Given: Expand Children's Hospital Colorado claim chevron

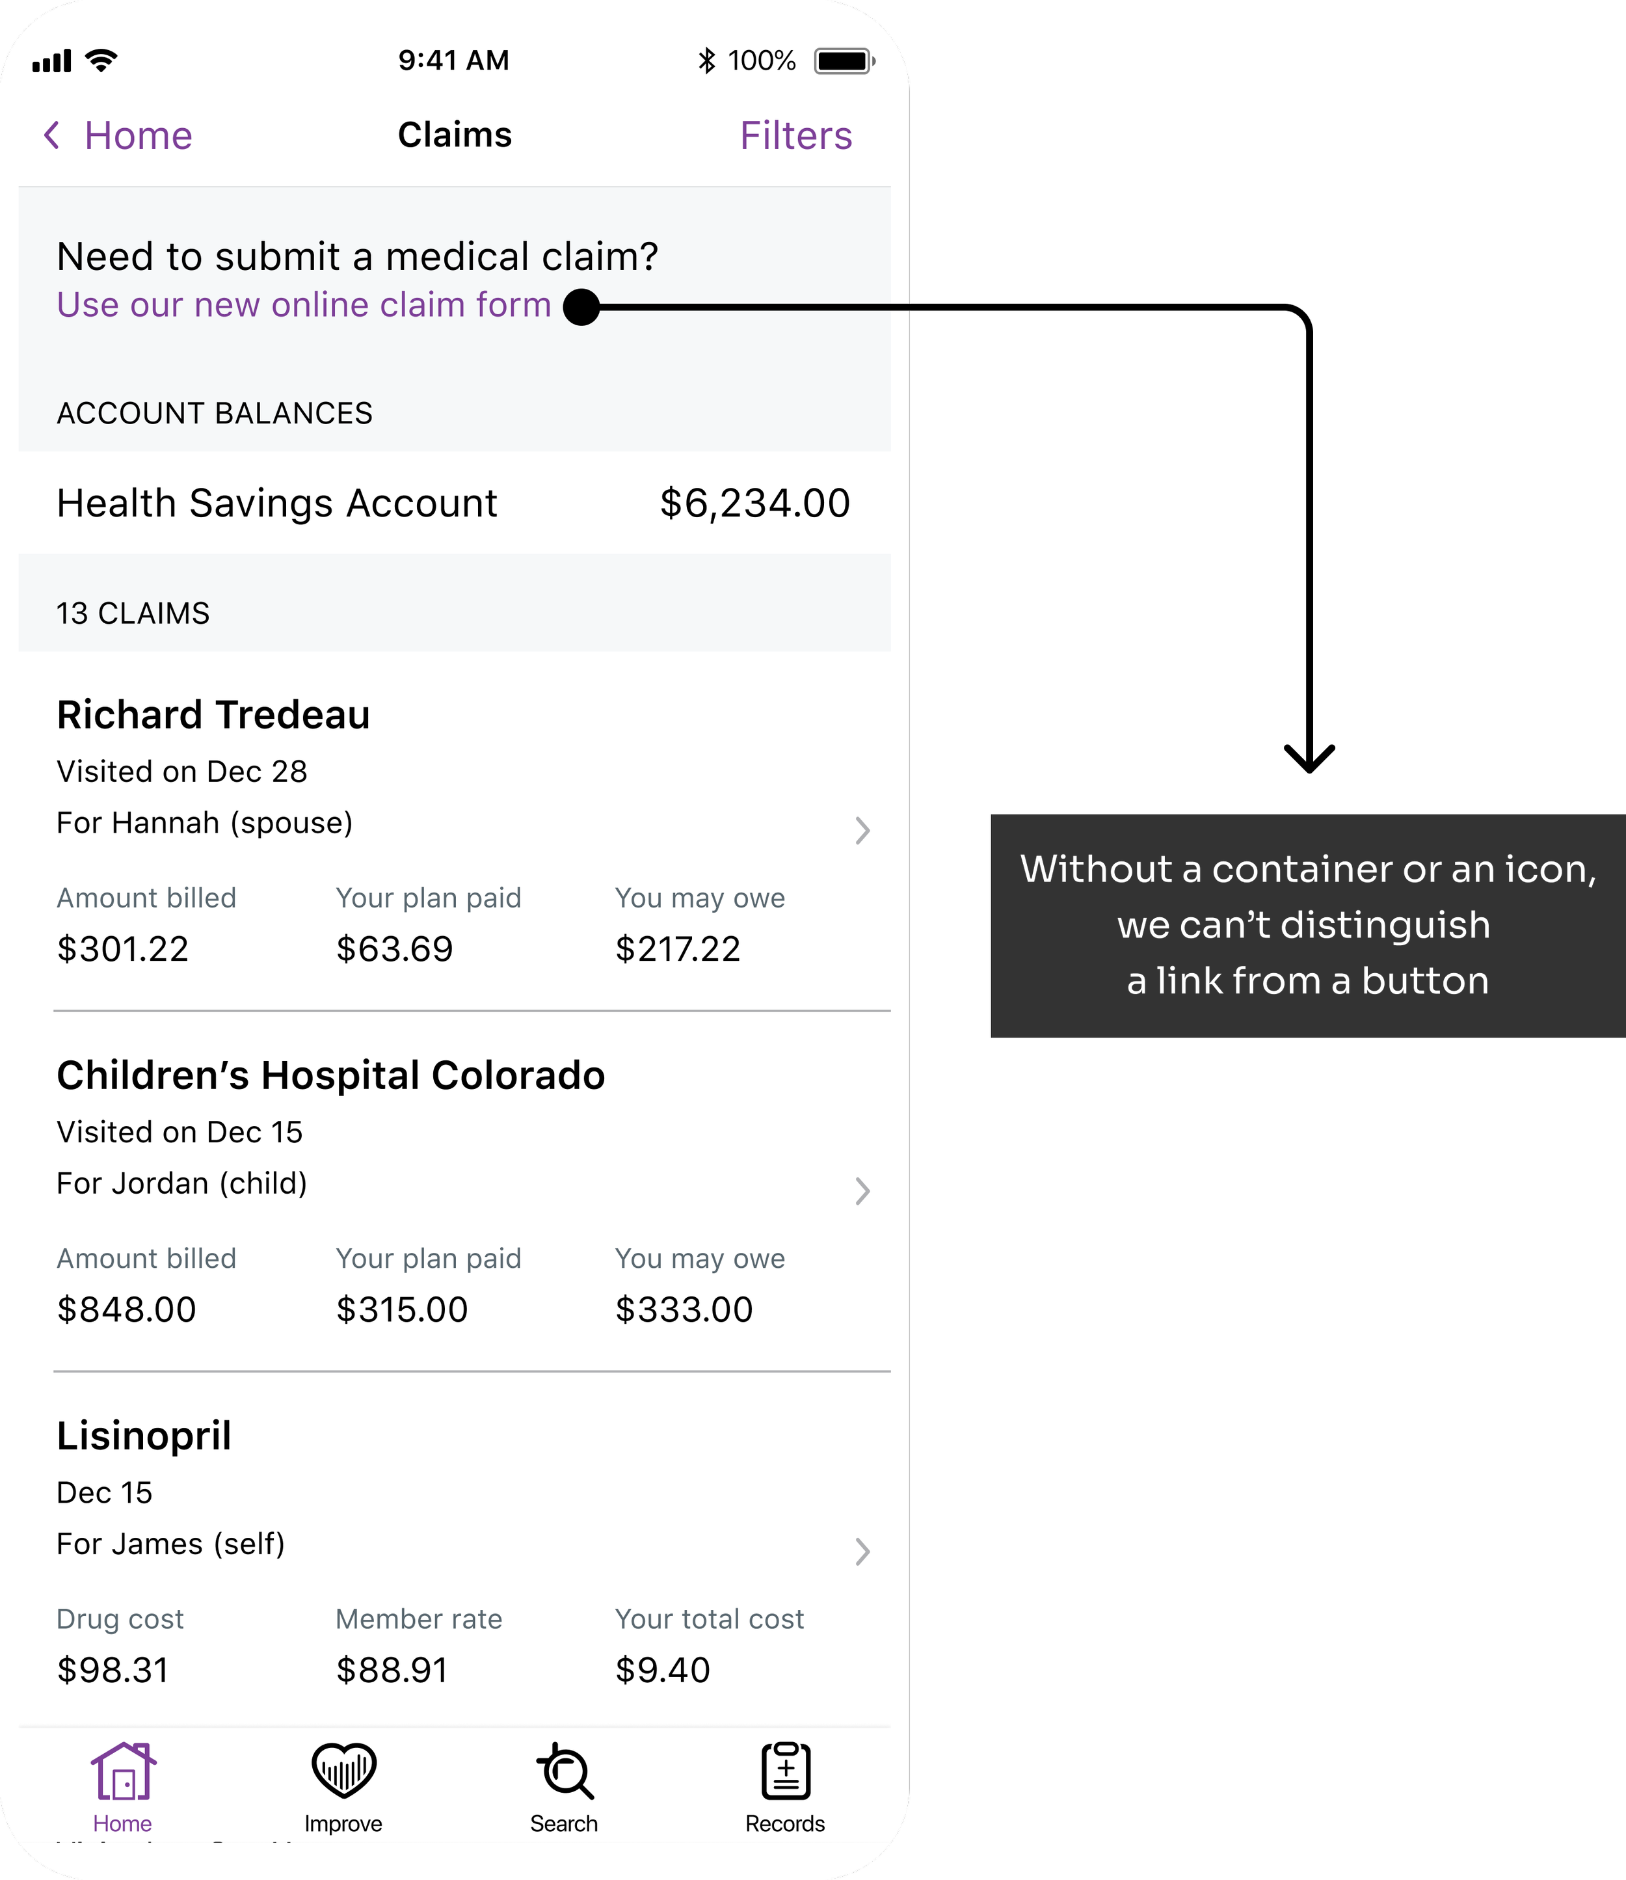Looking at the screenshot, I should pyautogui.click(x=862, y=1190).
